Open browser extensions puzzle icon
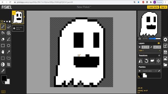Screen dimensions: 168x94 click(151, 2)
